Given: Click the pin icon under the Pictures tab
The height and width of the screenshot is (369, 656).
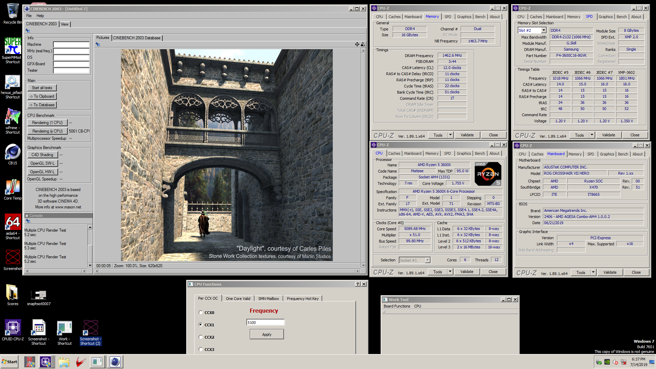Looking at the screenshot, I should [x=98, y=44].
